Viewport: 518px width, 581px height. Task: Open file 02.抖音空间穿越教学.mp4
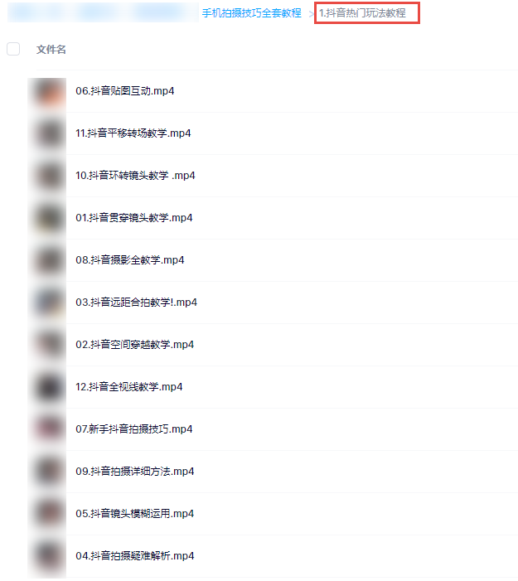[134, 345]
